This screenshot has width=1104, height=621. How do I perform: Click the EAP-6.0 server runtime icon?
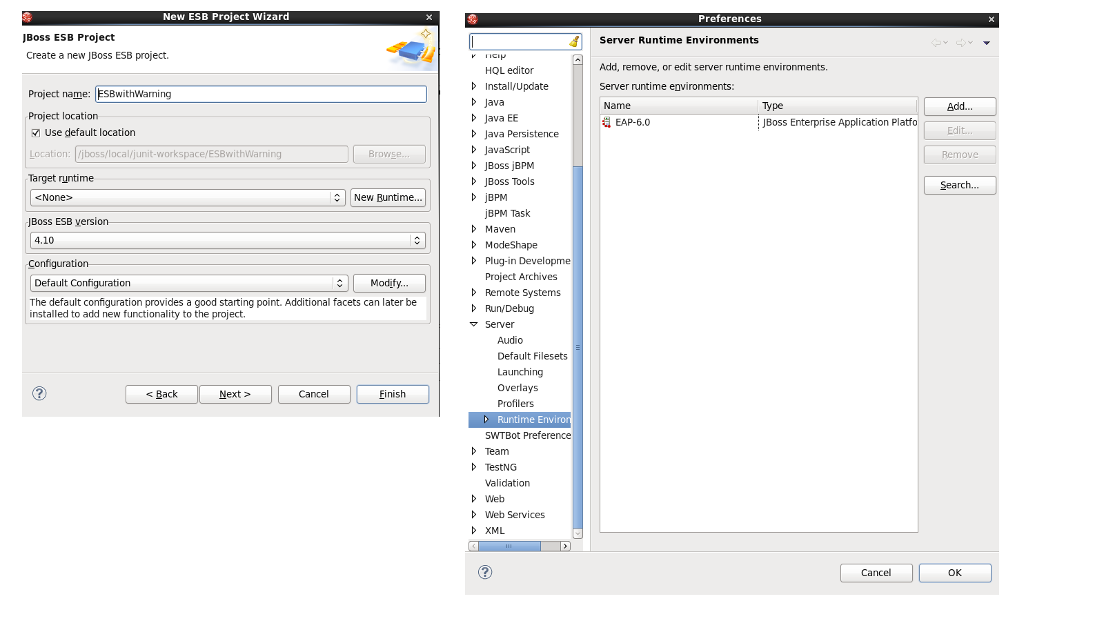pyautogui.click(x=607, y=122)
